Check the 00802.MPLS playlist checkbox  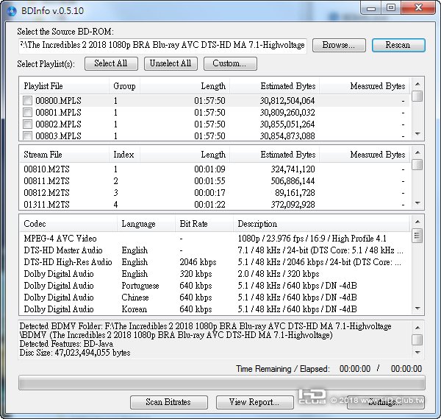pos(28,124)
